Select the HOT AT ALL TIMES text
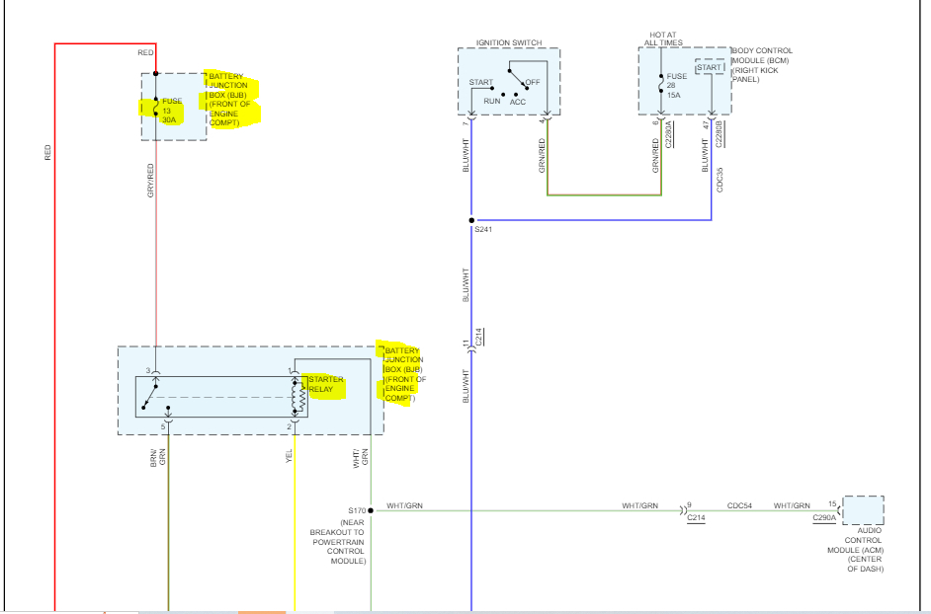This screenshot has height=614, width=931. click(663, 39)
